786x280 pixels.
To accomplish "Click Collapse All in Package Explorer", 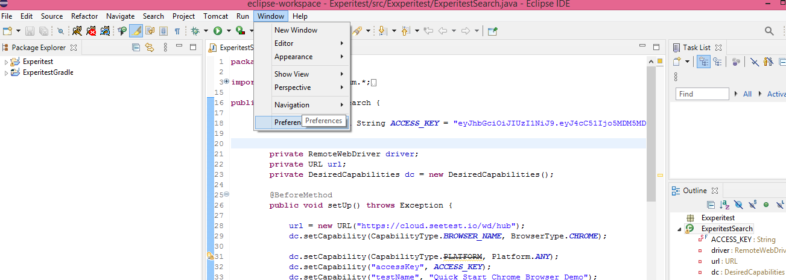I will pyautogui.click(x=136, y=48).
